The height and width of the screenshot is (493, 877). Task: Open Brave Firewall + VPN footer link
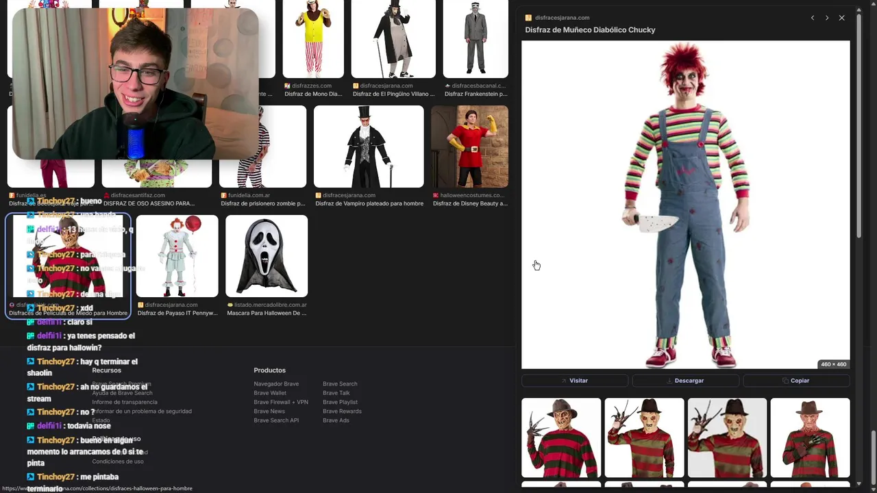(x=281, y=402)
